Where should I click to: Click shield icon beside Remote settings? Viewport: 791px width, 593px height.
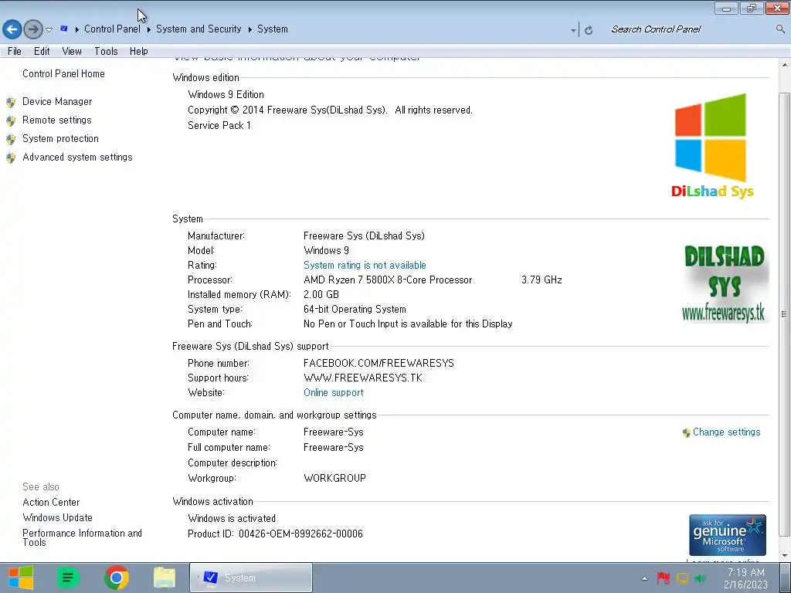click(x=11, y=121)
